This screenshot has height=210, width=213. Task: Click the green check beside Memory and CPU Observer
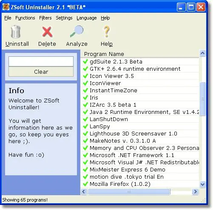(85, 148)
